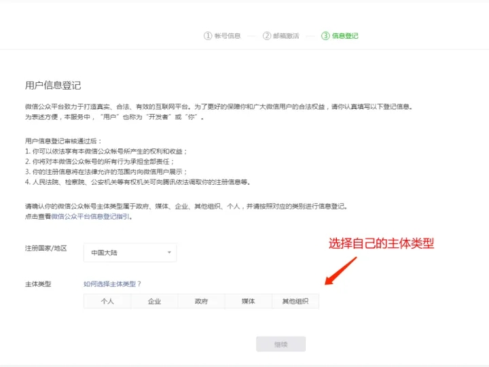Select the 帐号信息 step label
The height and width of the screenshot is (367, 489).
tap(227, 36)
